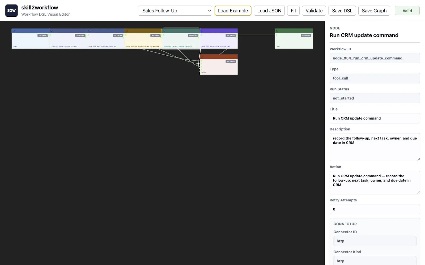Click the not started badge on node_002_draft_customer_follow_up
This screenshot has width=425, height=265.
pyautogui.click(x=118, y=36)
